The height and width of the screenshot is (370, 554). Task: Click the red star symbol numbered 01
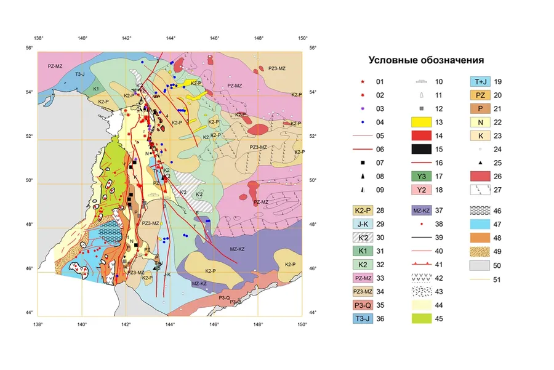(363, 81)
